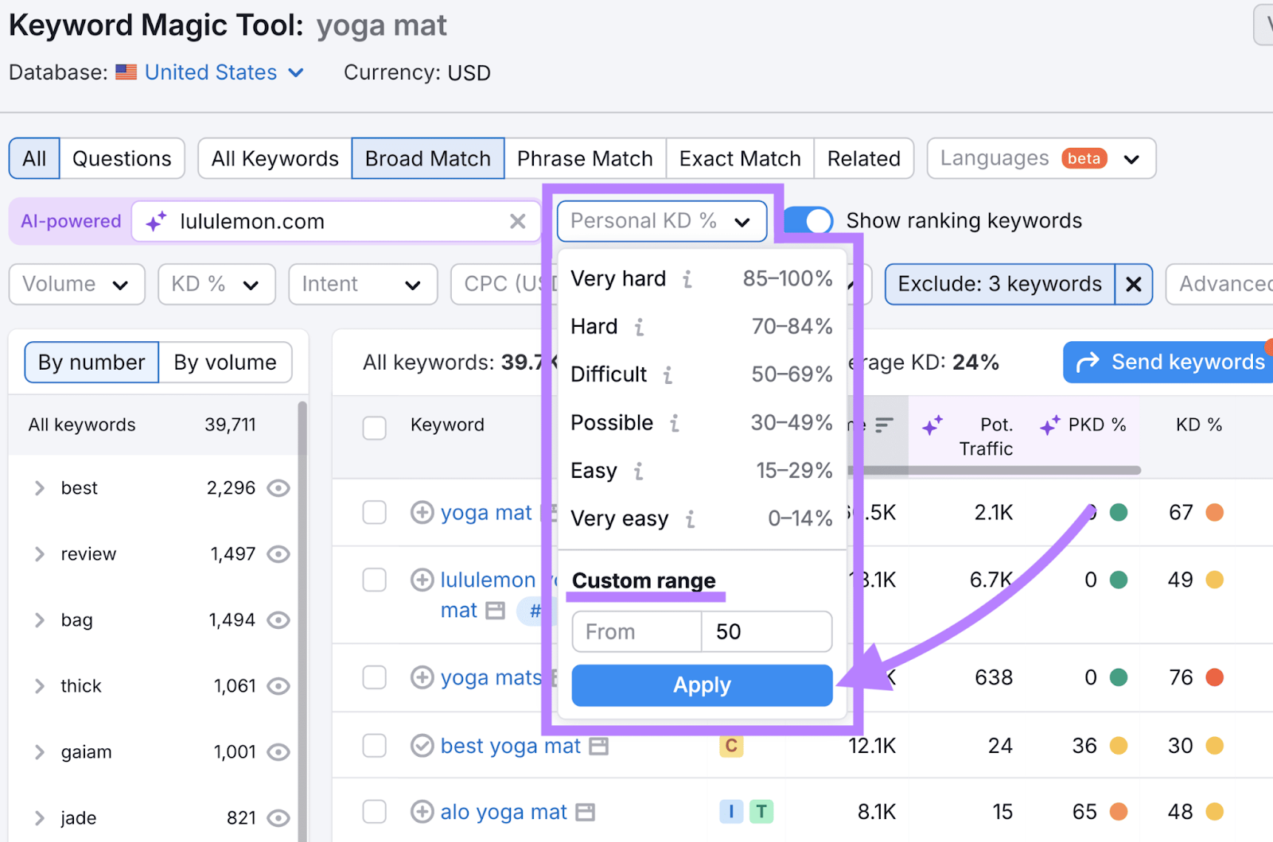The height and width of the screenshot is (842, 1273).
Task: Expand the Intent filter dropdown
Action: pyautogui.click(x=363, y=284)
